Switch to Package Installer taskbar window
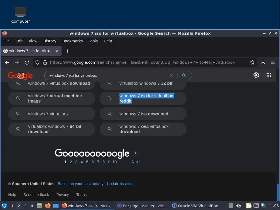Viewport: 280px width, 210px height. click(x=142, y=206)
